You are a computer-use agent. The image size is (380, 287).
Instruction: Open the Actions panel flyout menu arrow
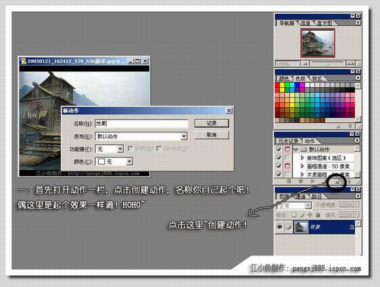(357, 140)
